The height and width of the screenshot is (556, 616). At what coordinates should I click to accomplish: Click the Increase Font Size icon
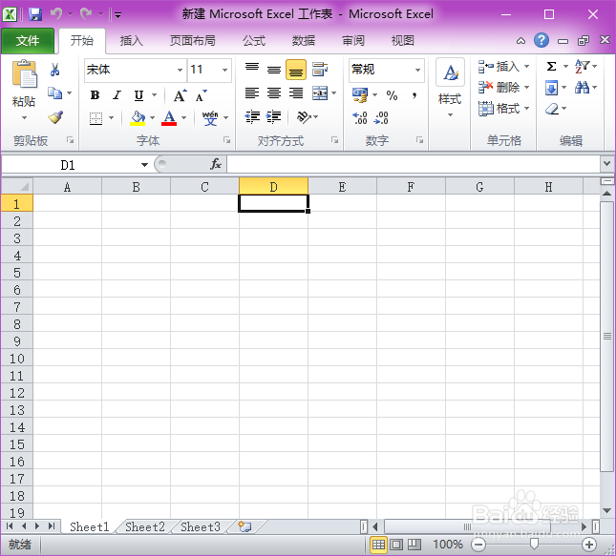click(180, 95)
